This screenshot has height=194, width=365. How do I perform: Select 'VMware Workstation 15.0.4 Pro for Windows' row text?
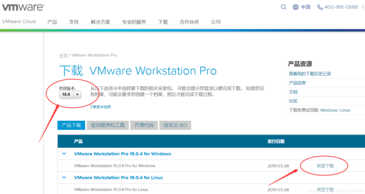point(114,166)
